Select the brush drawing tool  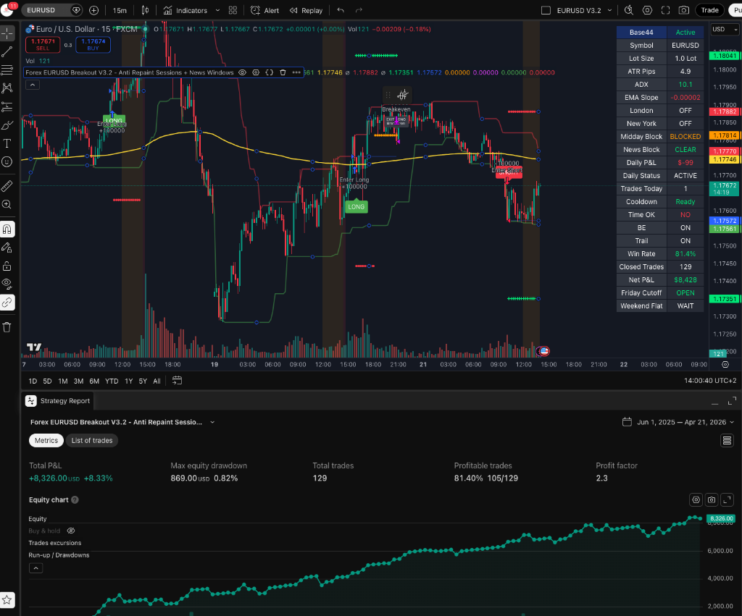(x=7, y=125)
